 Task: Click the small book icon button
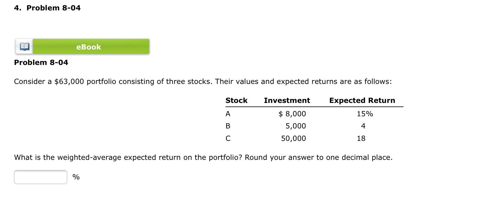tap(24, 46)
